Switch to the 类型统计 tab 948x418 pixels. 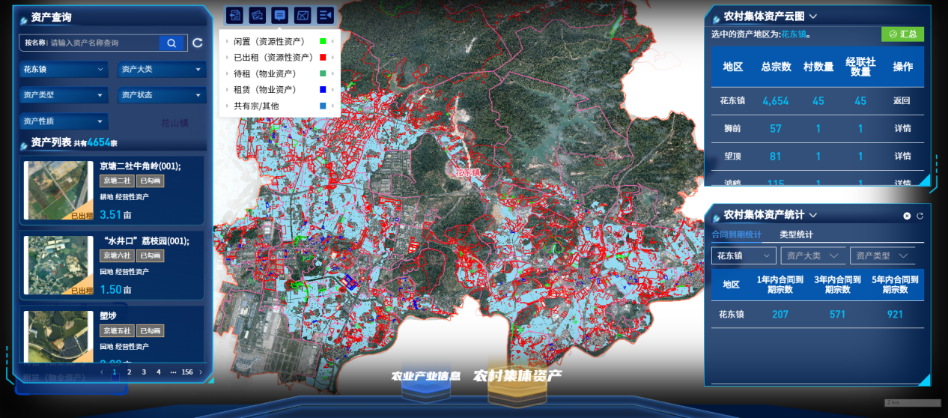point(796,234)
